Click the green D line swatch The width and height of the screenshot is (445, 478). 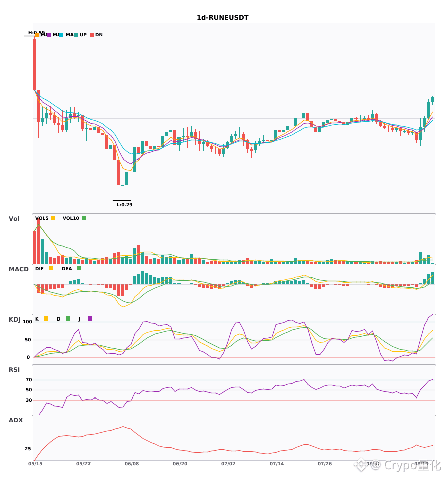tap(68, 318)
